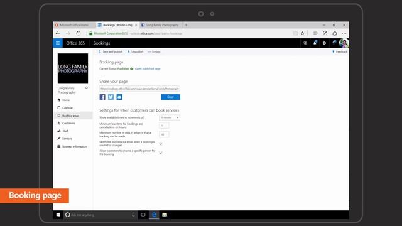Open File Explorer from the taskbar
The width and height of the screenshot is (402, 226).
coord(165,215)
